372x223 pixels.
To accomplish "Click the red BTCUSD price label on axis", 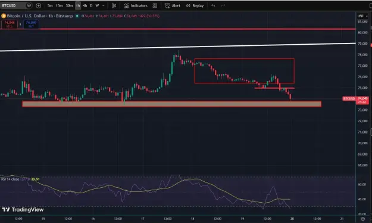I will tap(349, 98).
